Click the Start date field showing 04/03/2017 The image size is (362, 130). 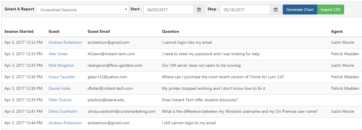[169, 9]
